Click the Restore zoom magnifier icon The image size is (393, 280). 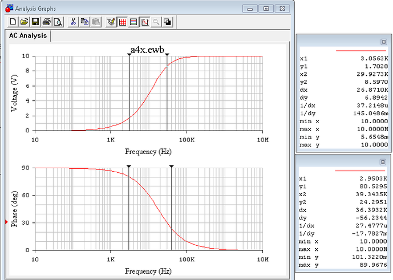[x=156, y=22]
